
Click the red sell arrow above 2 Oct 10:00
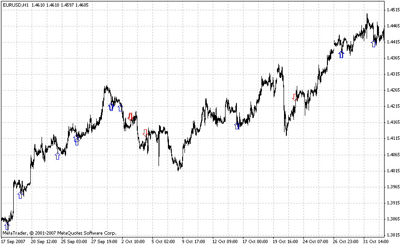click(130, 117)
